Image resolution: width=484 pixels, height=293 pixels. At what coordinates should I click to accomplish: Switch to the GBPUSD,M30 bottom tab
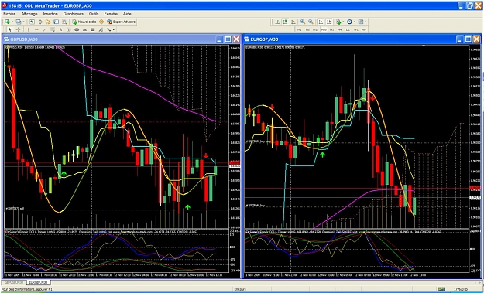click(14, 282)
